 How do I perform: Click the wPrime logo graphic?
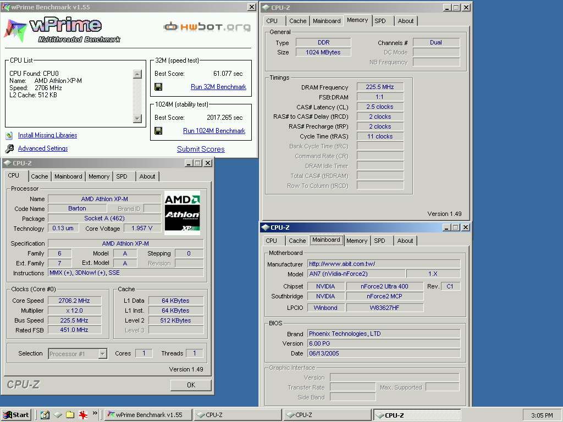[x=63, y=30]
